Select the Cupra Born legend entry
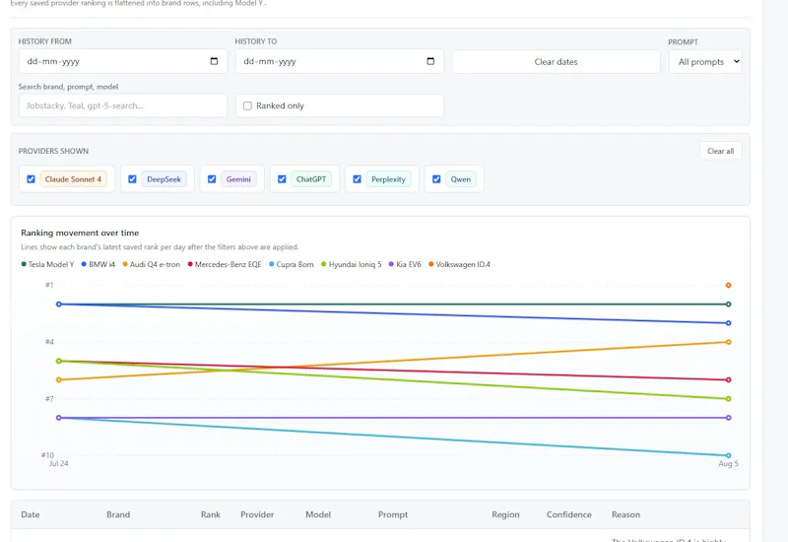 292,264
